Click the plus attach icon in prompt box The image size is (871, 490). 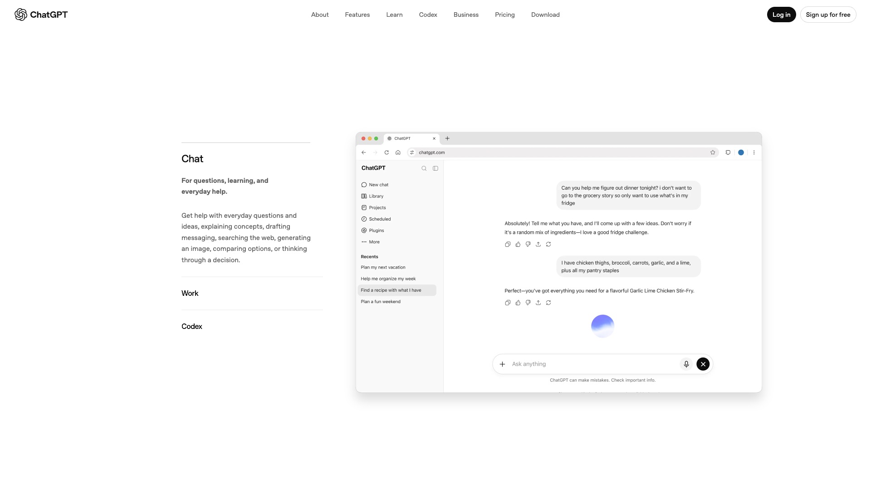click(502, 364)
